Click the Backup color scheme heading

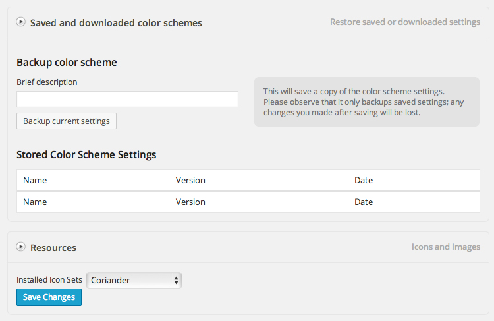(67, 63)
